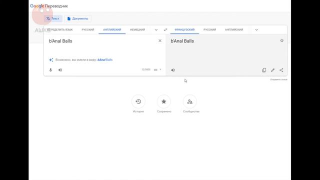This screenshot has height=180, width=320.
Task: Listen to translated text speaker icon
Action: [x=173, y=70]
